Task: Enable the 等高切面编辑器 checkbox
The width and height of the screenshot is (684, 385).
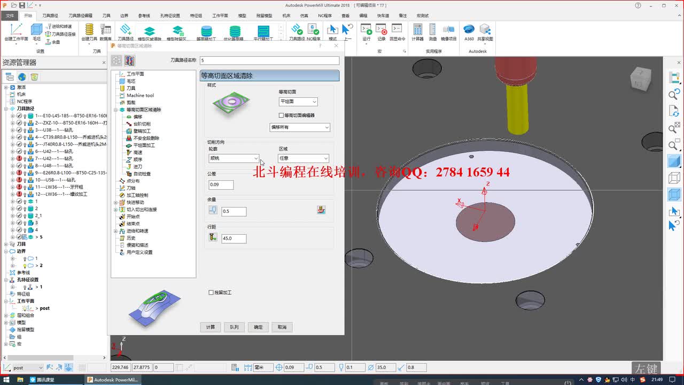Action: tap(281, 115)
